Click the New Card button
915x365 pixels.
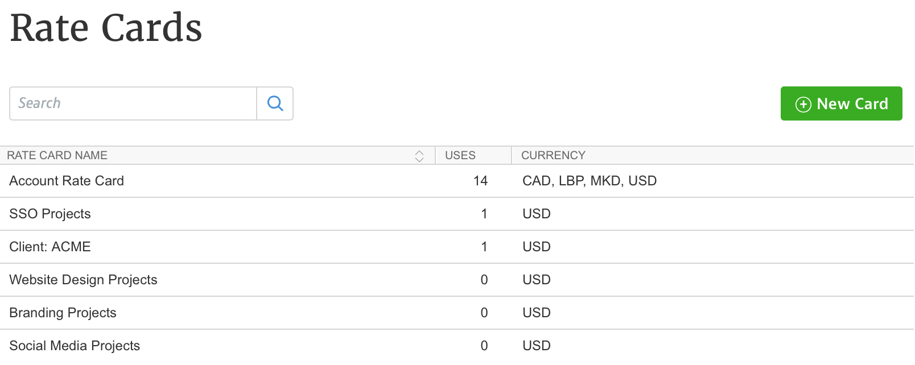(841, 103)
